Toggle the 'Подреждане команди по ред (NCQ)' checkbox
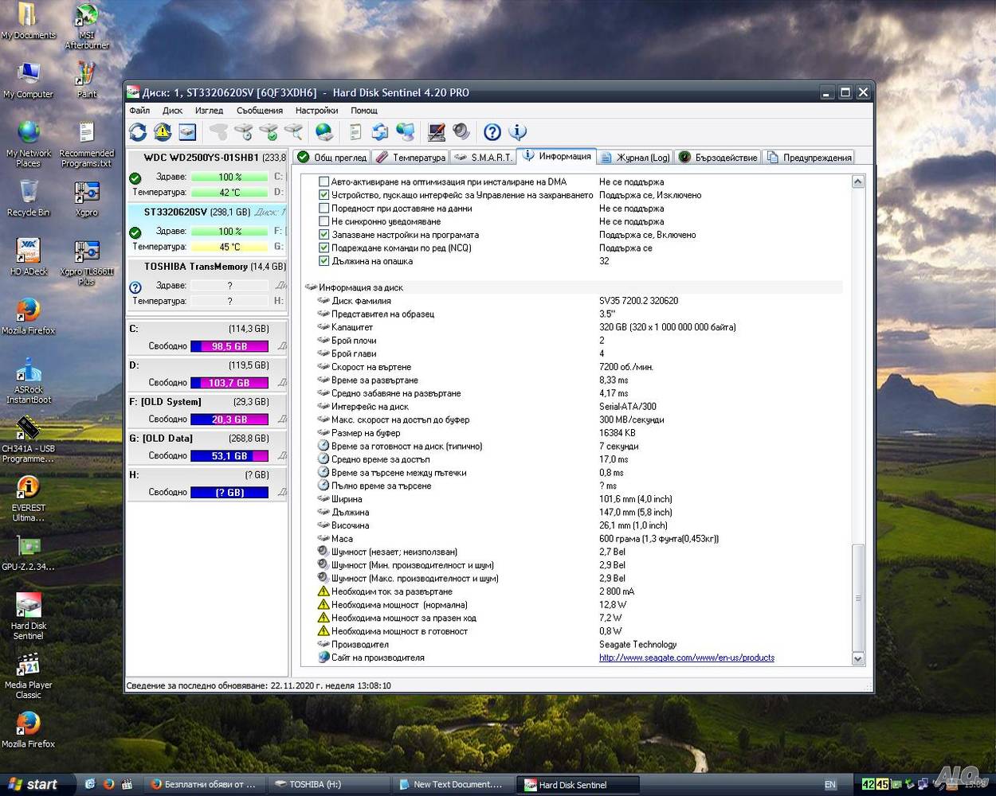 click(324, 248)
